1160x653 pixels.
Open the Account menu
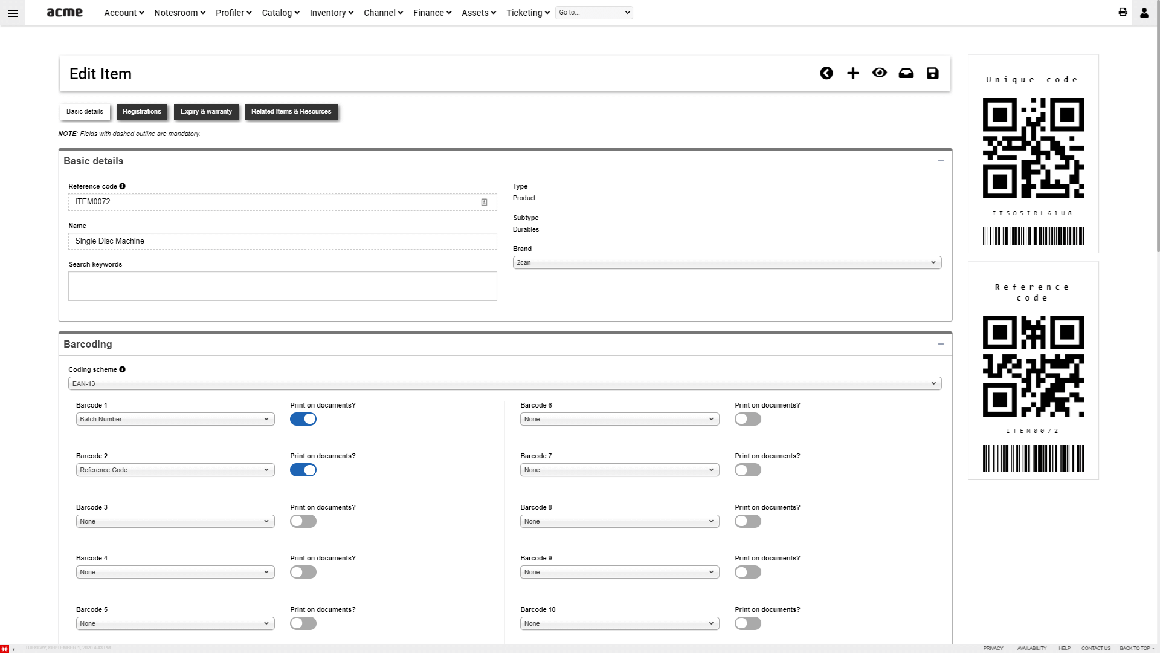(124, 13)
